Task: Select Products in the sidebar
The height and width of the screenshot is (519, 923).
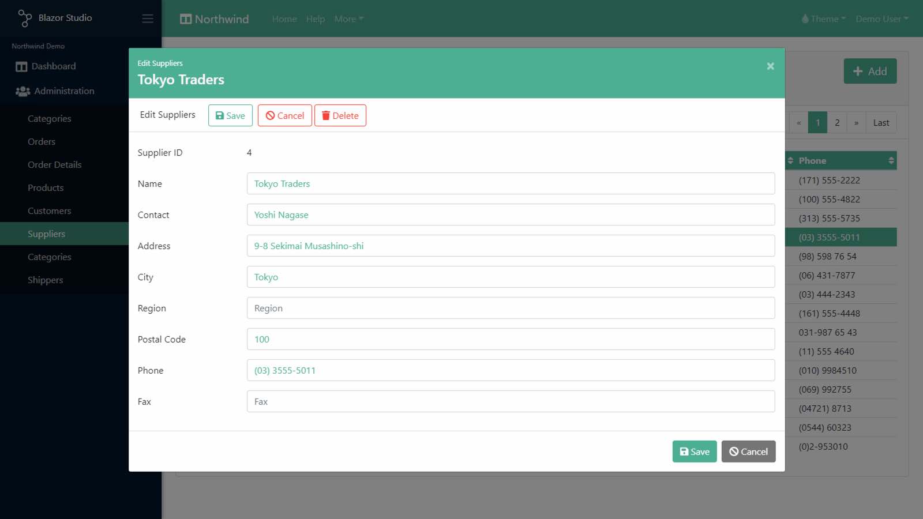Action: coord(46,188)
